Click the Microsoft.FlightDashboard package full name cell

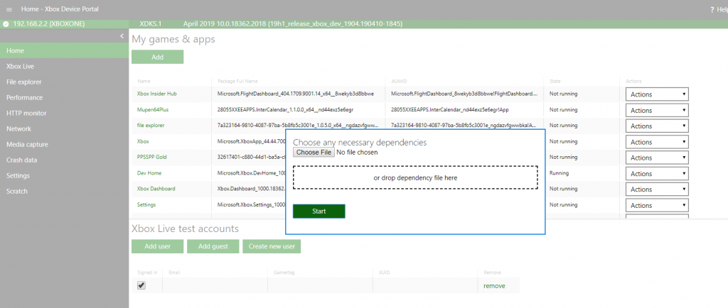pyautogui.click(x=296, y=94)
